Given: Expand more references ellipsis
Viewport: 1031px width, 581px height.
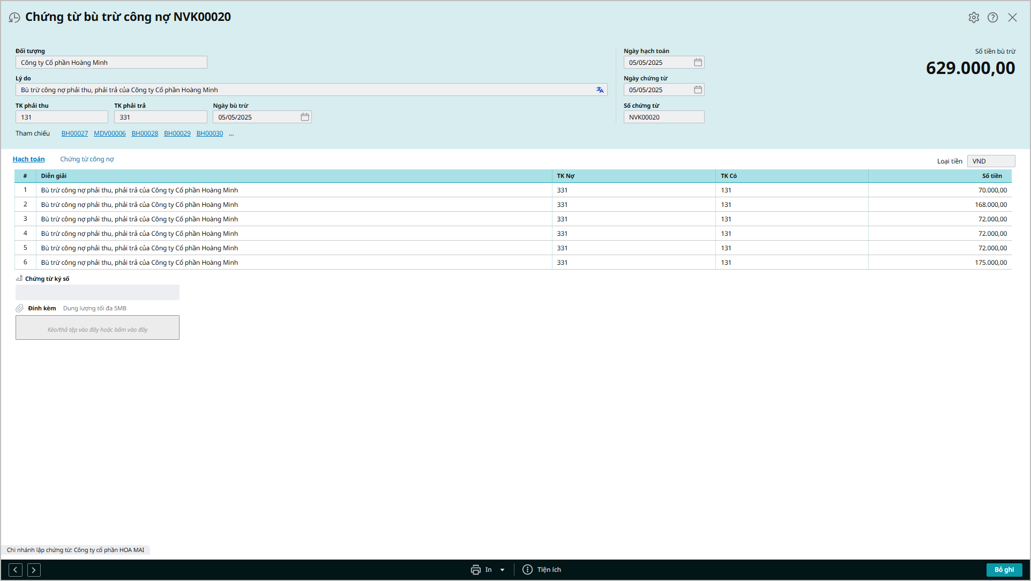Looking at the screenshot, I should pyautogui.click(x=231, y=134).
